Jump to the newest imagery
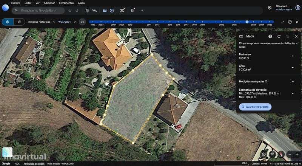302x166 pixels. [x=82, y=22]
